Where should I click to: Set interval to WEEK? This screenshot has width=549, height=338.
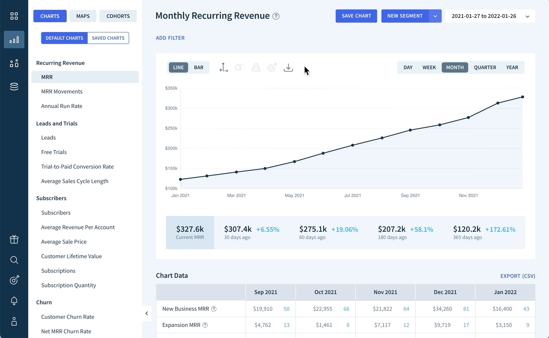coord(429,67)
